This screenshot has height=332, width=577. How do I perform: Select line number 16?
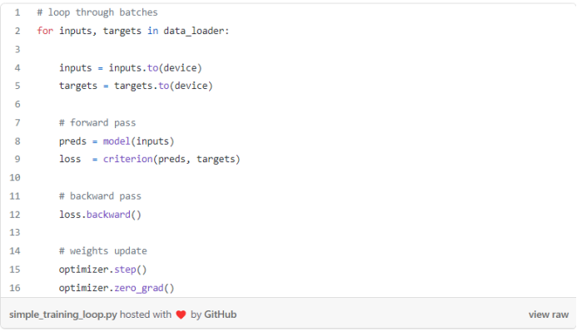pos(15,288)
